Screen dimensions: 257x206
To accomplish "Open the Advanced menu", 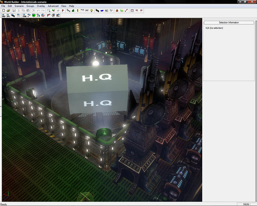I will click(x=53, y=6).
